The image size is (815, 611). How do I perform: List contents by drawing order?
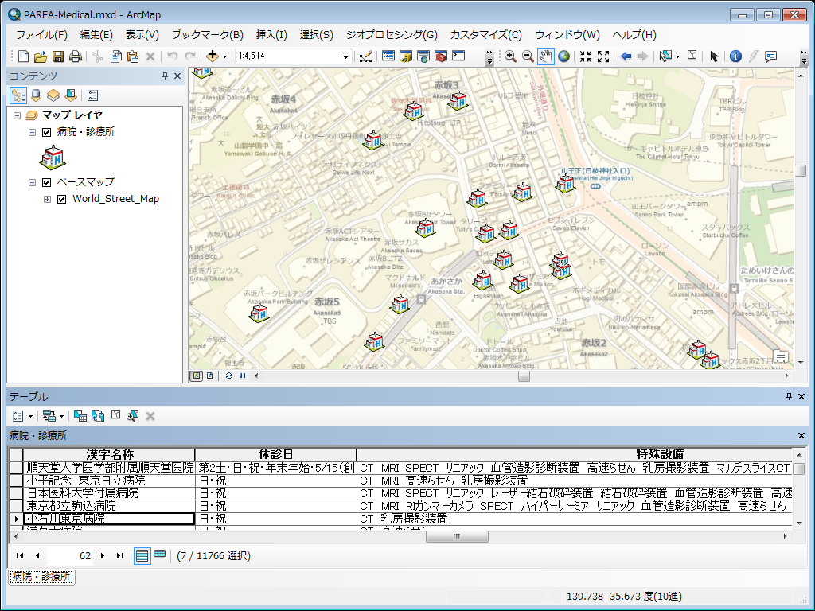click(x=18, y=95)
